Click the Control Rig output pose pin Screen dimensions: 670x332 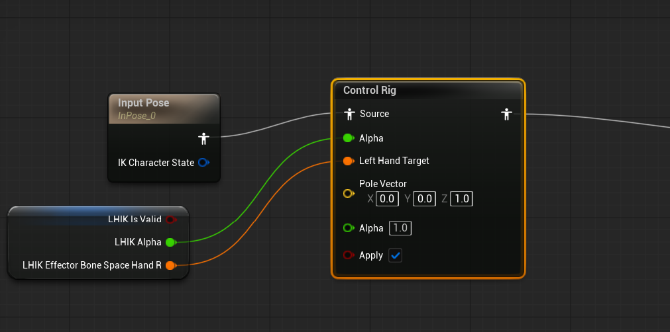(x=506, y=114)
